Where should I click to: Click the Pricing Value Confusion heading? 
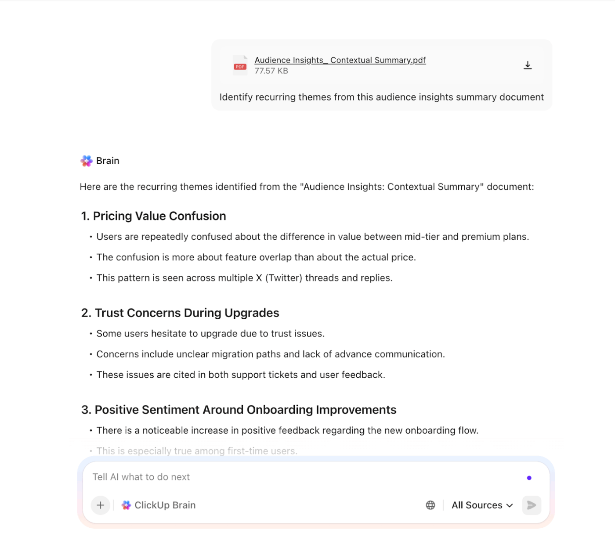153,216
